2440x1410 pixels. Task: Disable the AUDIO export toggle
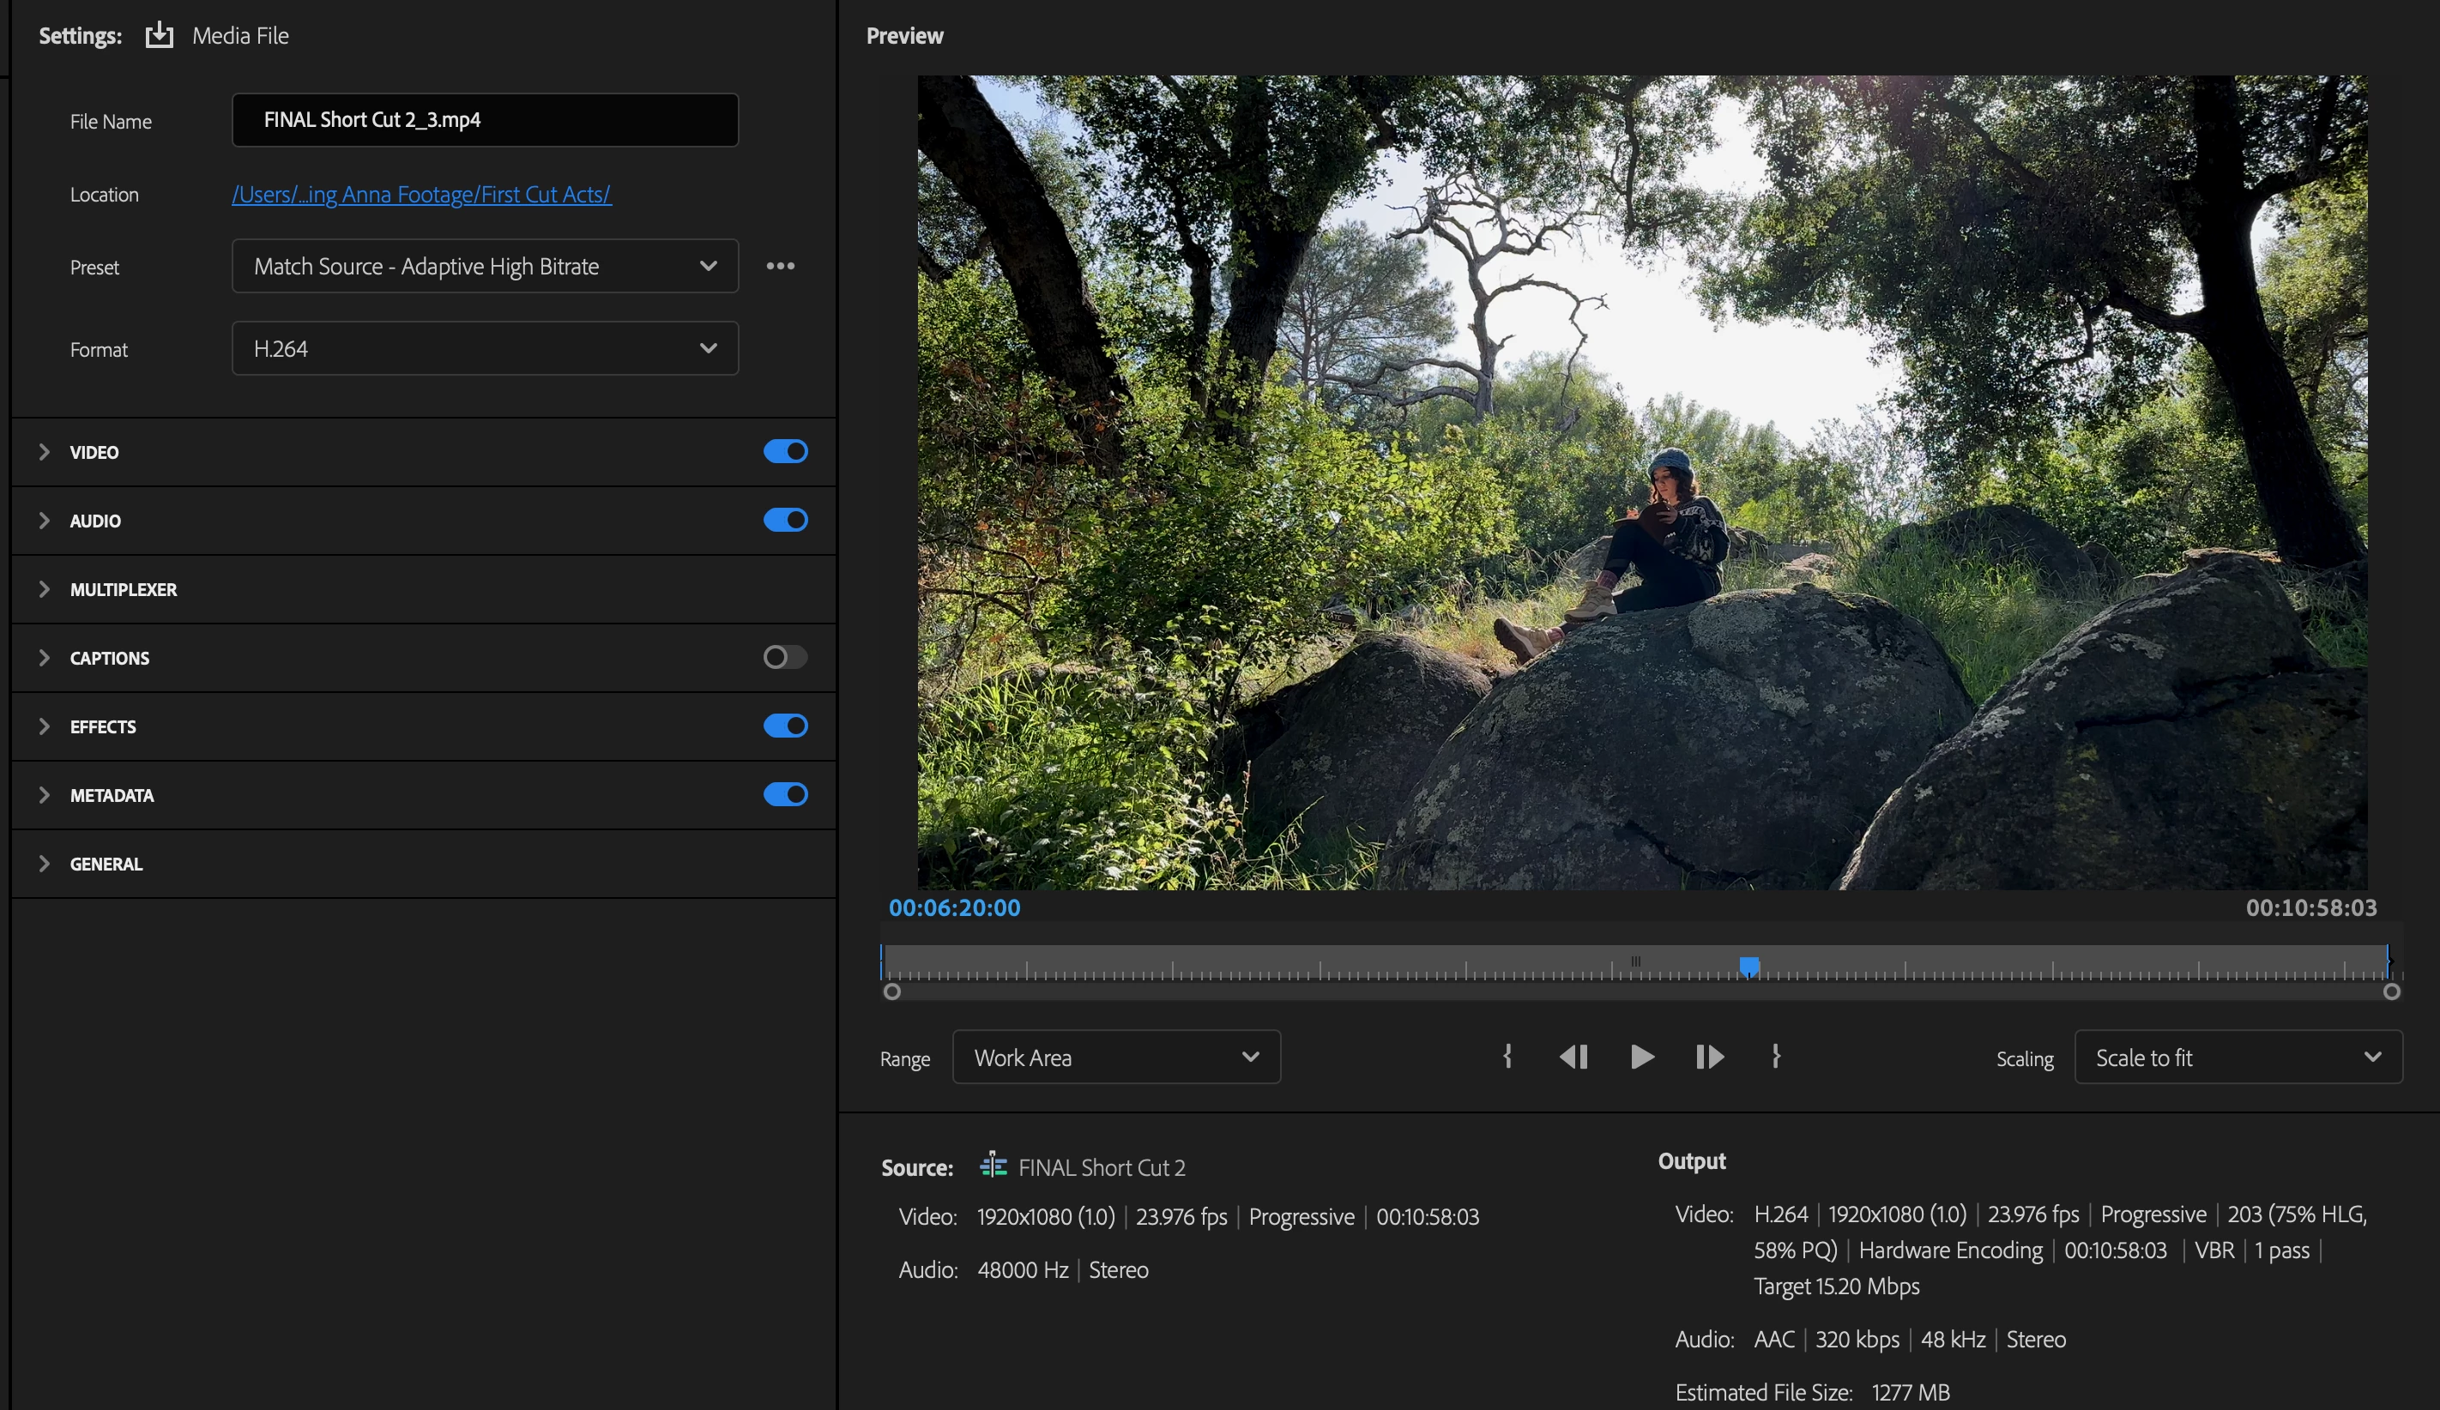[785, 521]
